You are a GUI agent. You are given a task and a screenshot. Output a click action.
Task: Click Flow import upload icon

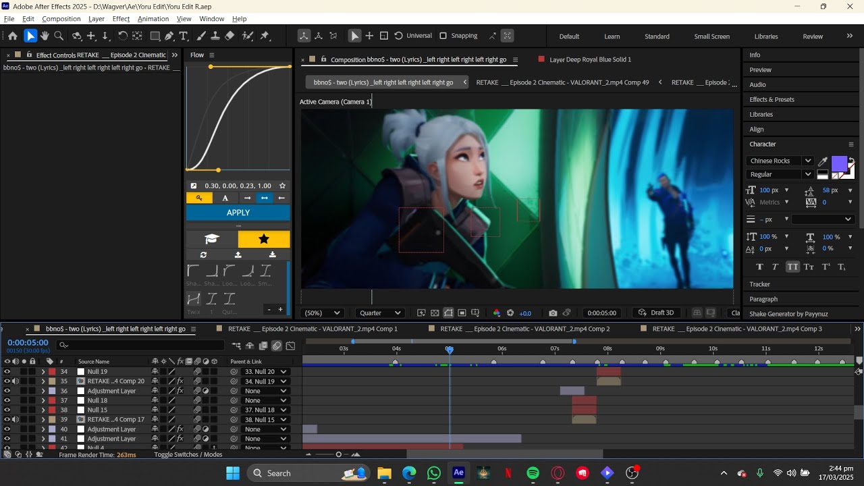point(238,254)
